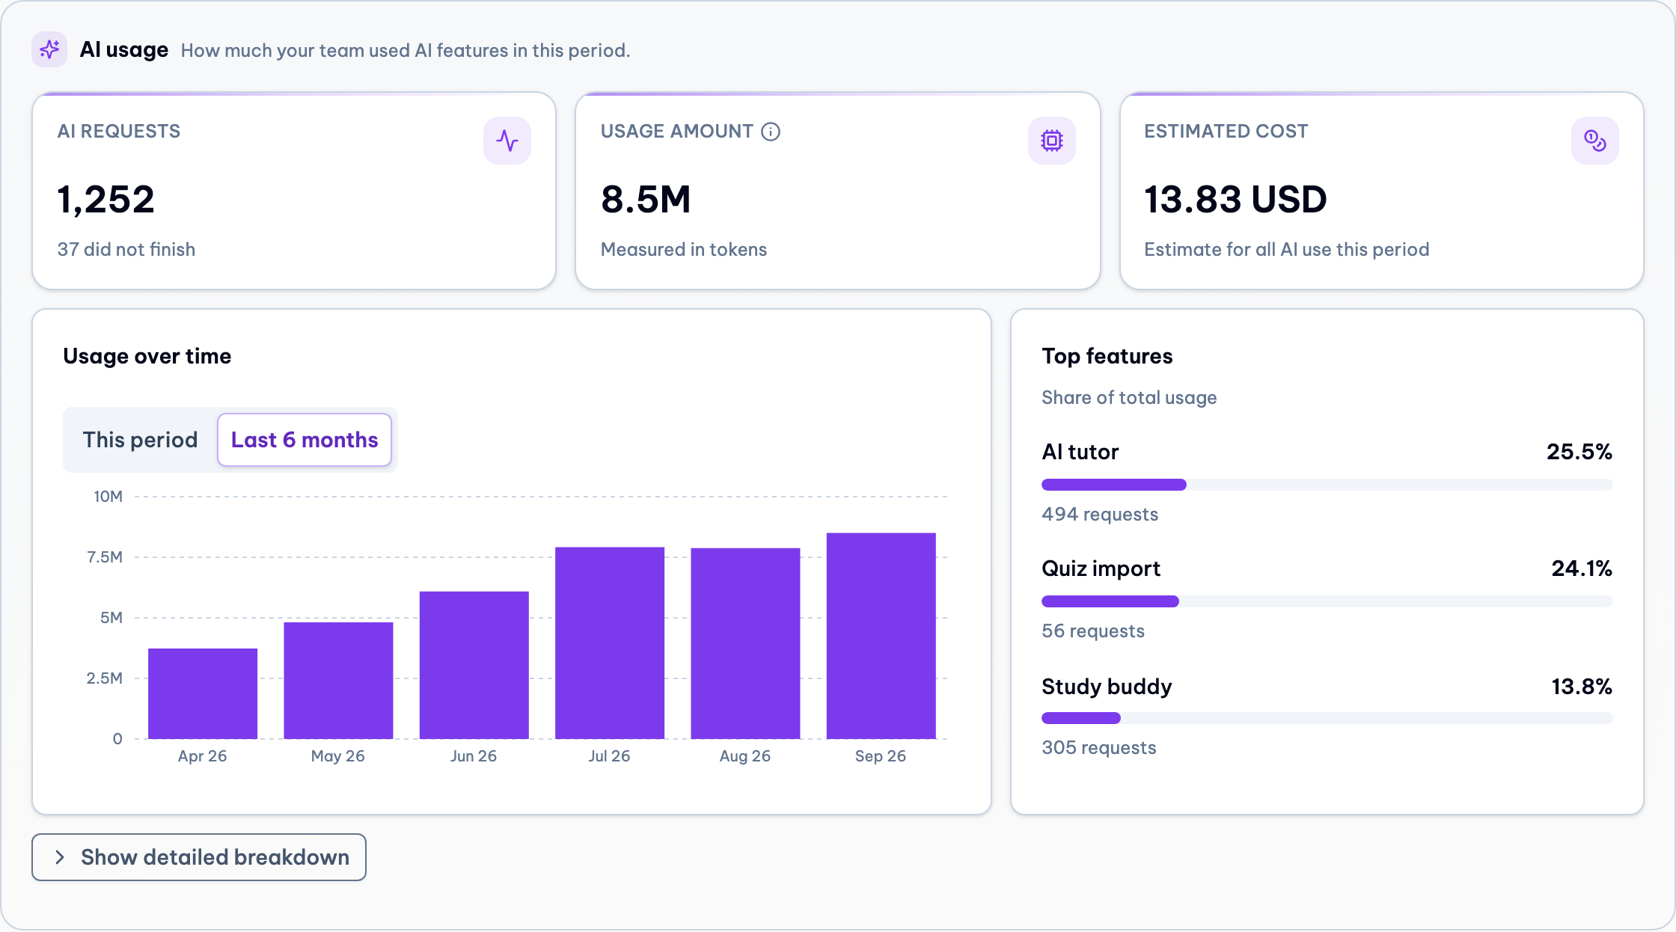This screenshot has height=932, width=1676.
Task: Select the Last 6 months tab
Action: click(305, 440)
